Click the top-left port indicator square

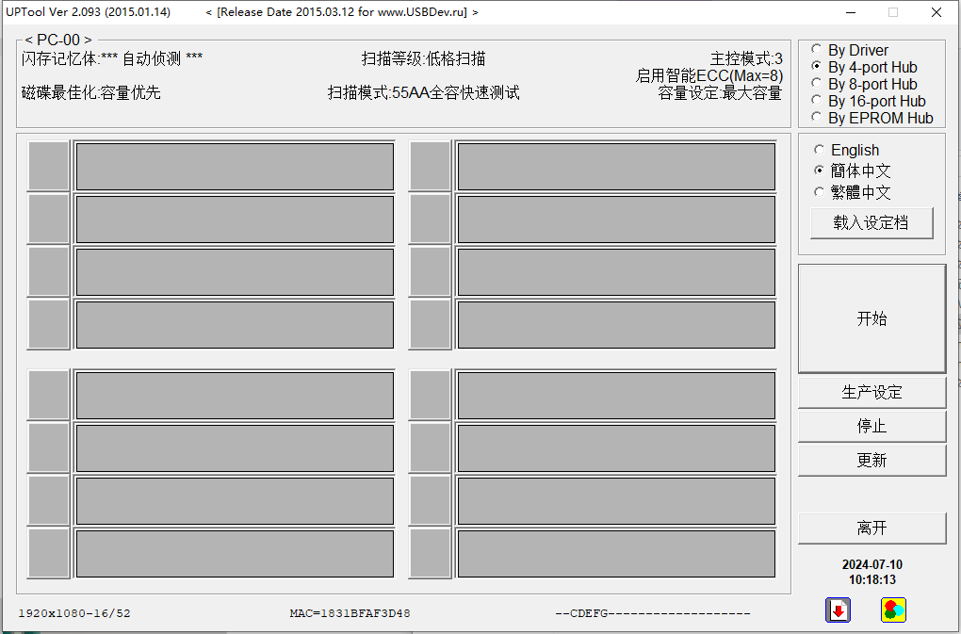pyautogui.click(x=48, y=166)
